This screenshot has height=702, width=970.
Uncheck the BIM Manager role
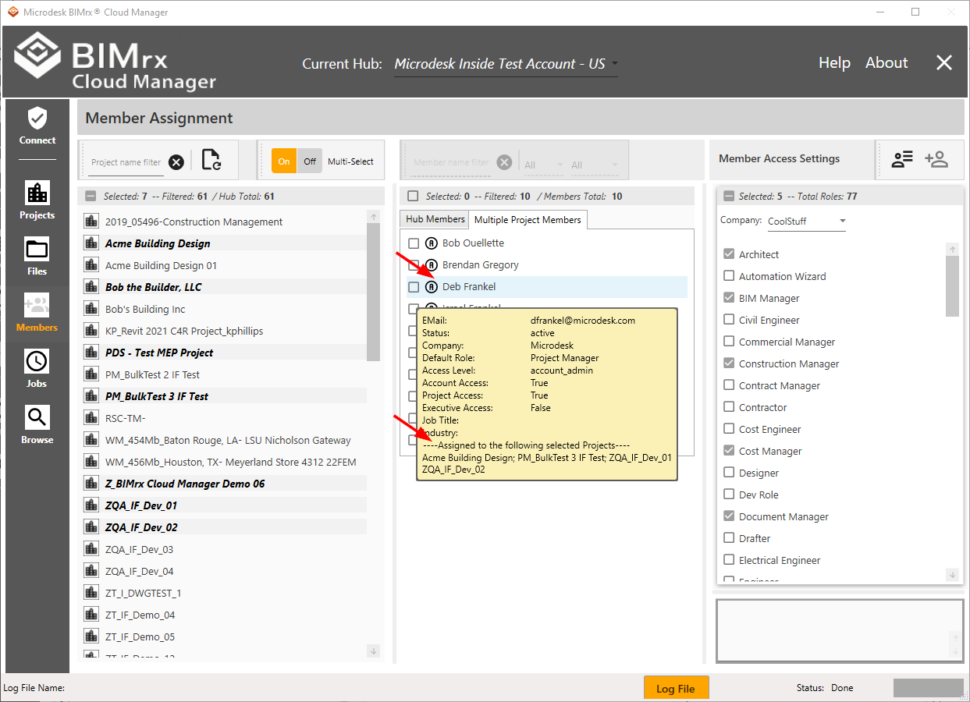pyautogui.click(x=729, y=298)
